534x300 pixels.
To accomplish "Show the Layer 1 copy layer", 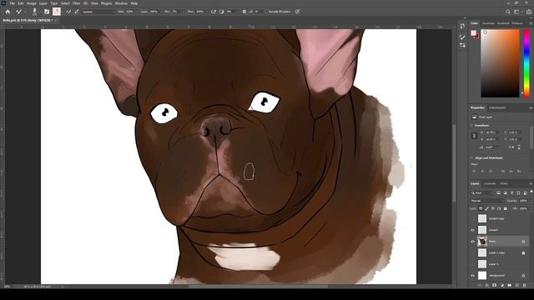I will tap(472, 252).
